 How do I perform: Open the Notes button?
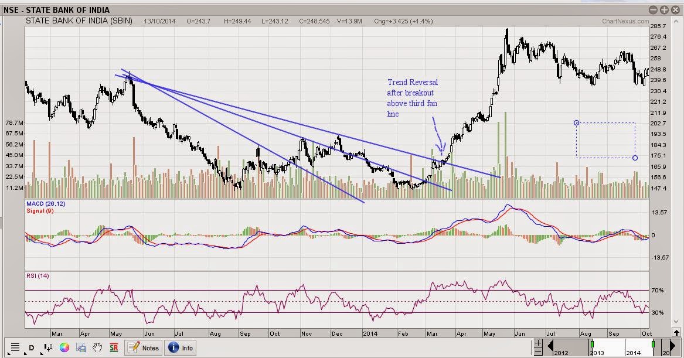[x=144, y=348]
